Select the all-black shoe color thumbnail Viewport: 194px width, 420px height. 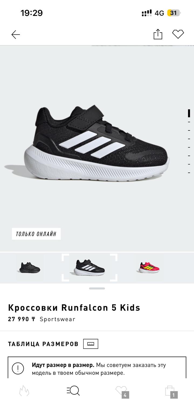[x=30, y=267]
